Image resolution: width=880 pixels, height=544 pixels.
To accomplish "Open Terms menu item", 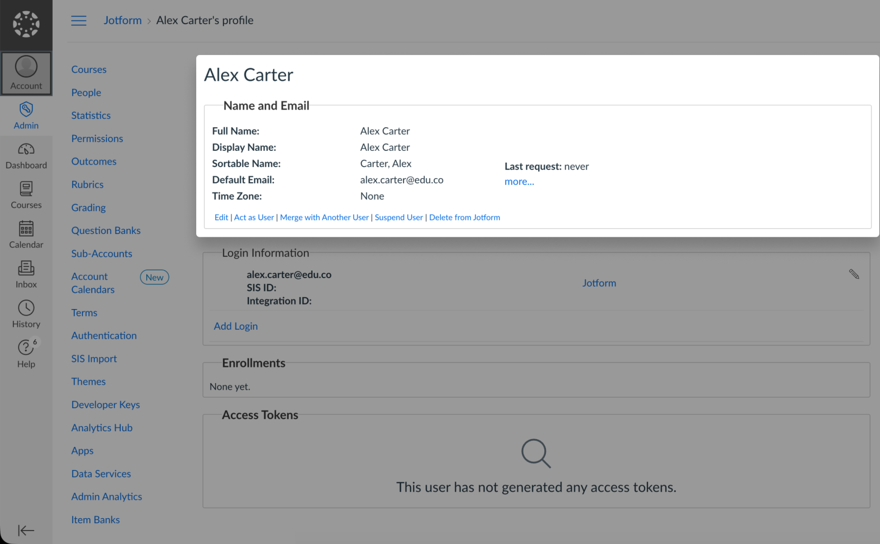I will point(84,313).
